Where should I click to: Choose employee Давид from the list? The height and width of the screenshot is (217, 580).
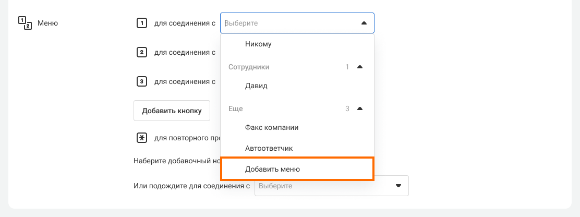[x=256, y=86]
